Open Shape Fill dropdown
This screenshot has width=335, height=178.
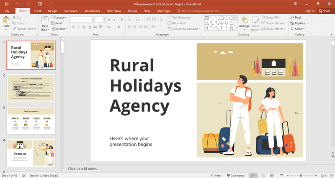tap(271, 18)
